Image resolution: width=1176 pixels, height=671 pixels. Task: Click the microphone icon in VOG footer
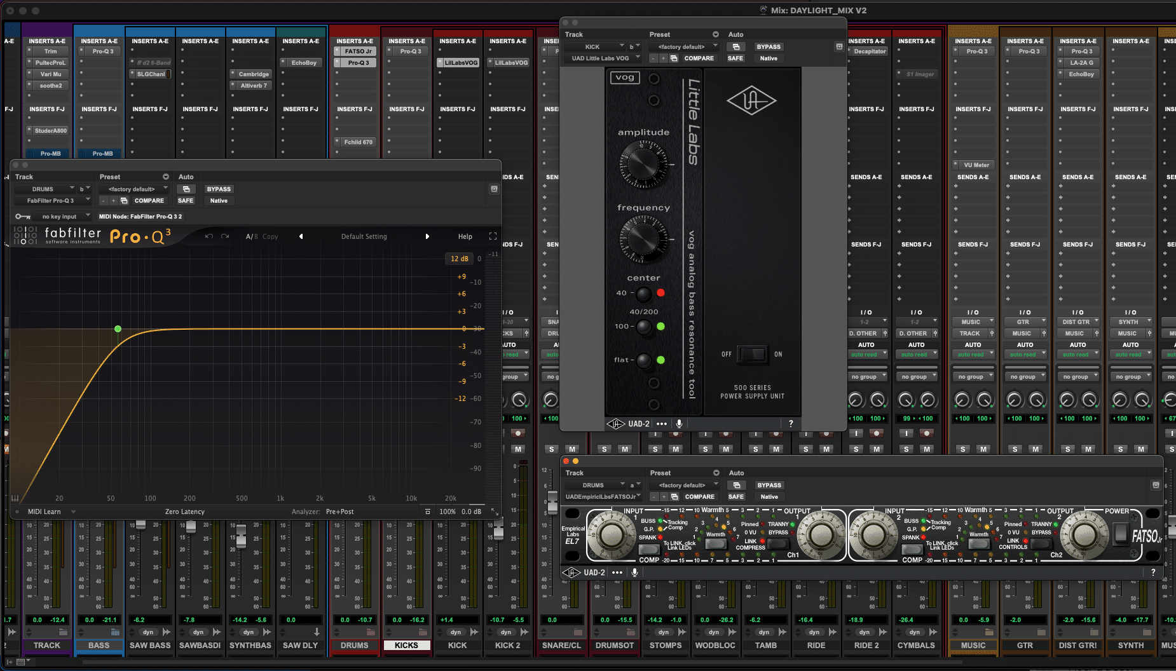click(680, 424)
